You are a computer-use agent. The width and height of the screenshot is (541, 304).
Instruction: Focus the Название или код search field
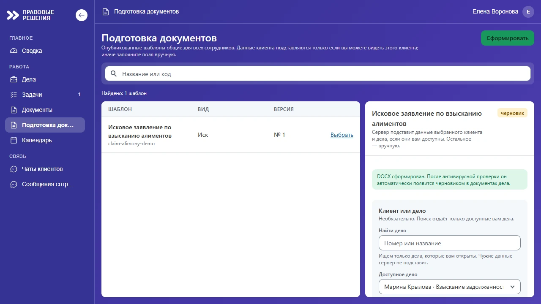point(318,73)
